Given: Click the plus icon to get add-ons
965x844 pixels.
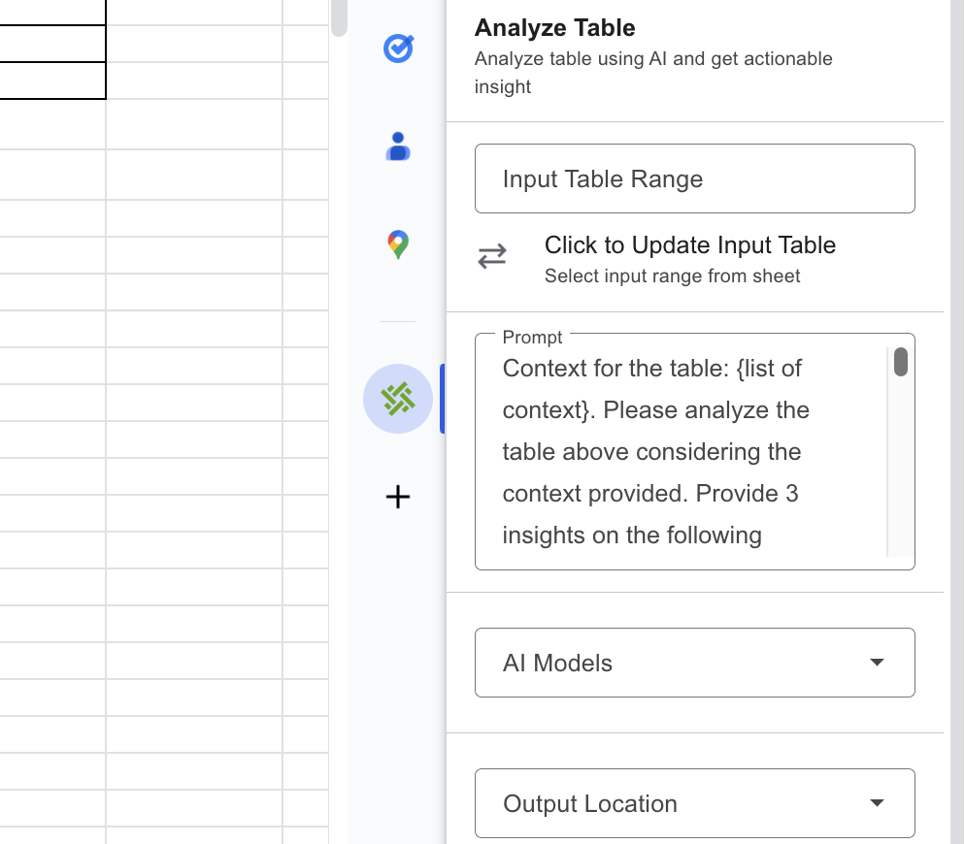Looking at the screenshot, I should point(398,498).
